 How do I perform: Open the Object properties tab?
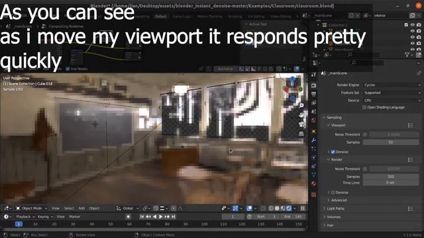point(313,132)
